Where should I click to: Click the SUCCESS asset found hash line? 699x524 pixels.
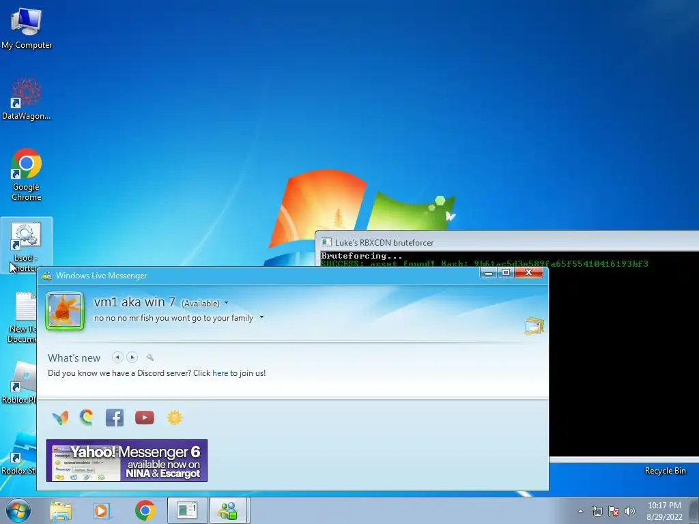click(484, 264)
